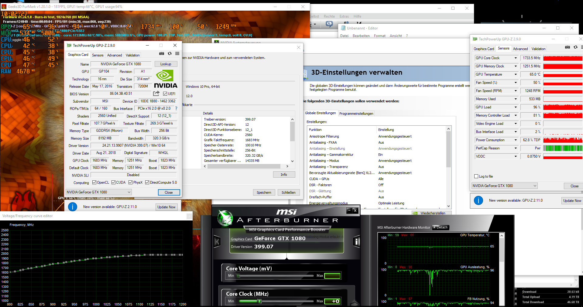Open GPU Core Clock sensor dropdown

(x=516, y=58)
